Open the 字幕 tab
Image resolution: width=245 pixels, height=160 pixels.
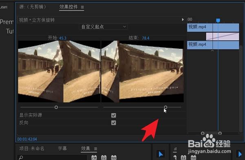coord(62,149)
